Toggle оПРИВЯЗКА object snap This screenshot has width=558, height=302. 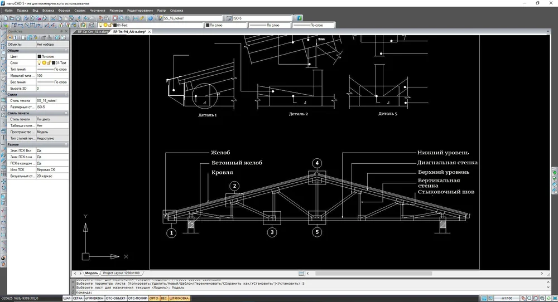click(x=94, y=298)
